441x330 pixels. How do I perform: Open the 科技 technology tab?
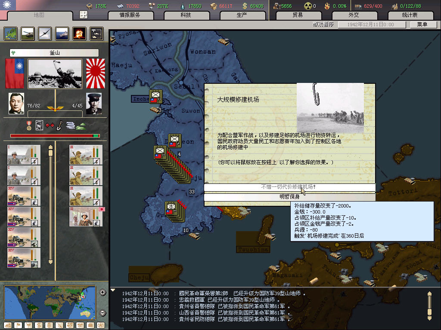186,15
